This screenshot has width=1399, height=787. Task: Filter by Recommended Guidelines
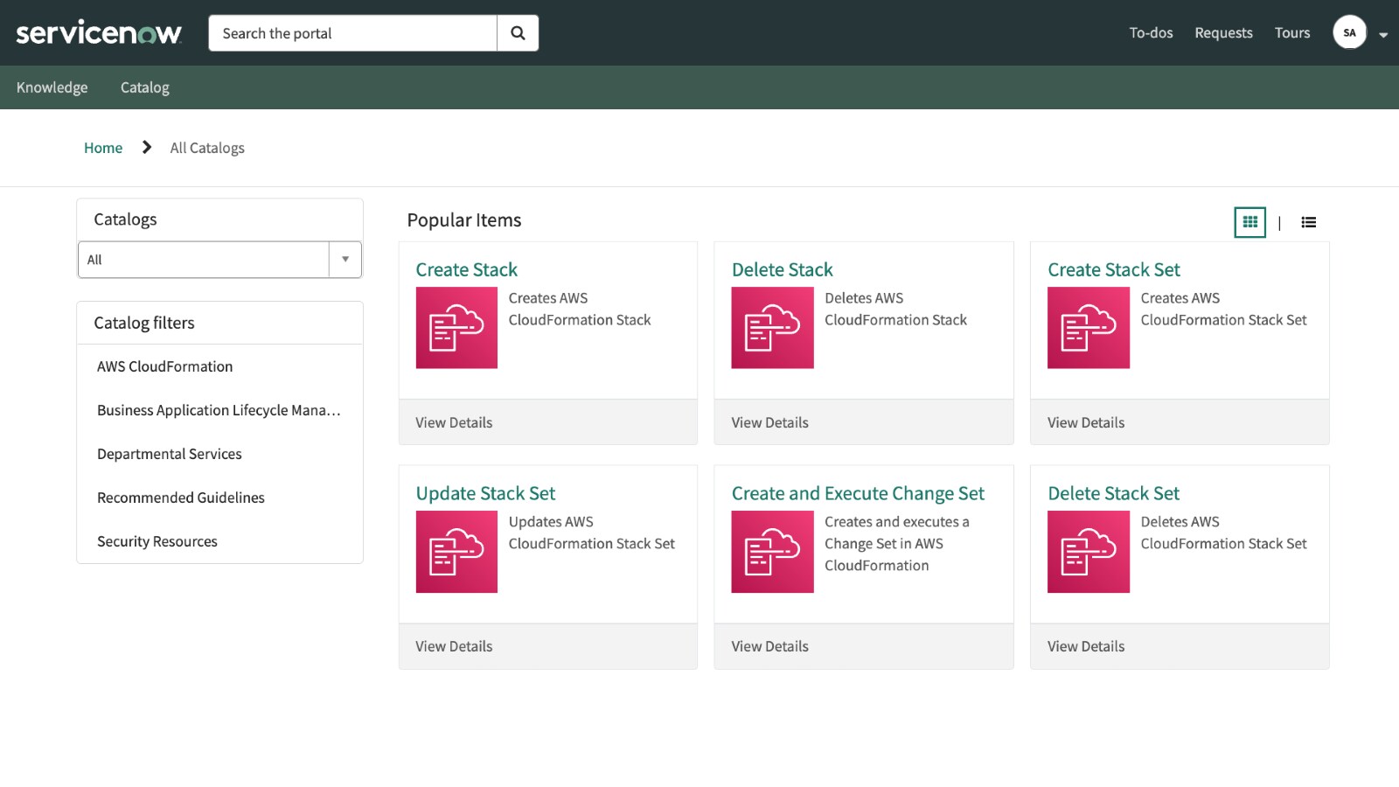pyautogui.click(x=181, y=498)
